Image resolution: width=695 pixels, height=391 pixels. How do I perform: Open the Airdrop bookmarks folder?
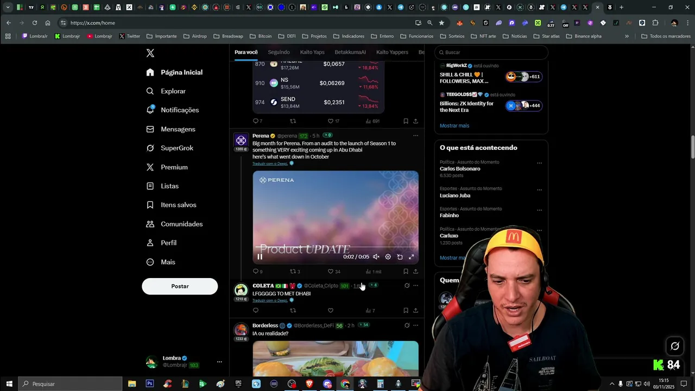point(195,36)
